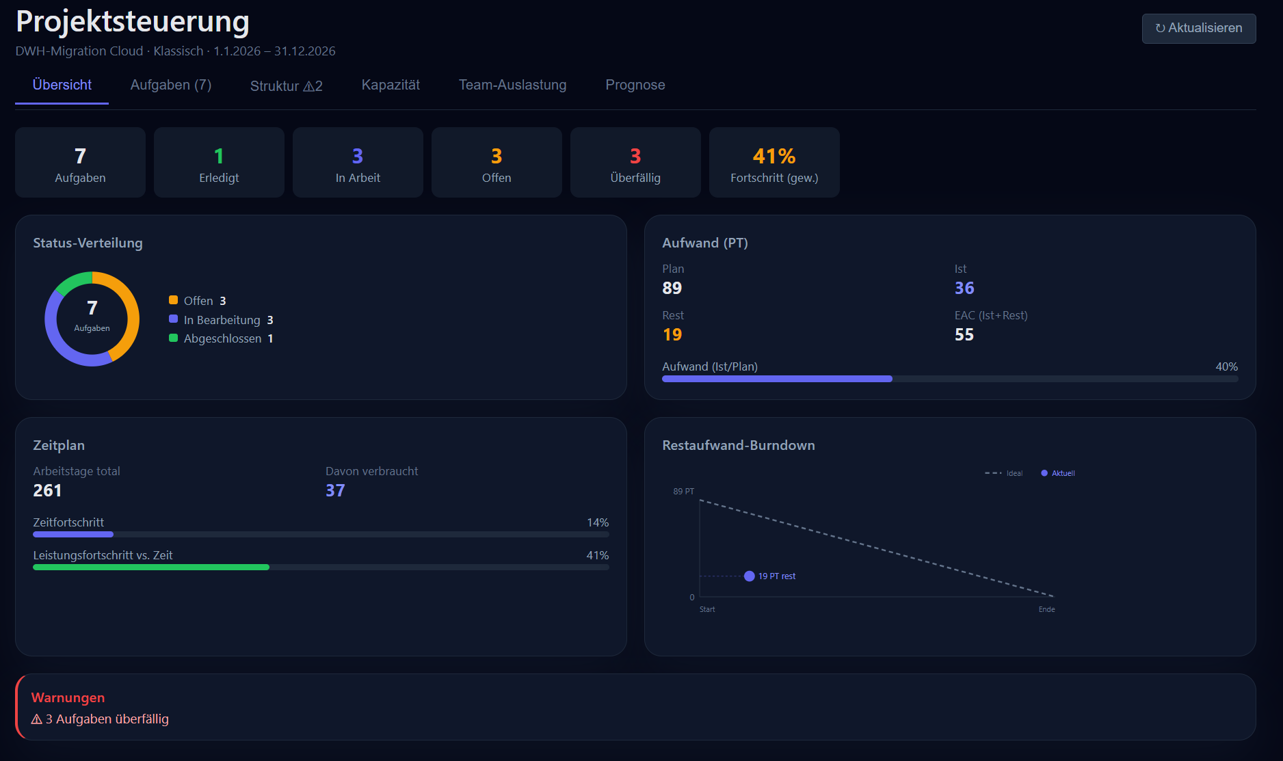Click the warning icon beside 3 Aufgaben überfällig
The height and width of the screenshot is (761, 1283).
(x=37, y=719)
